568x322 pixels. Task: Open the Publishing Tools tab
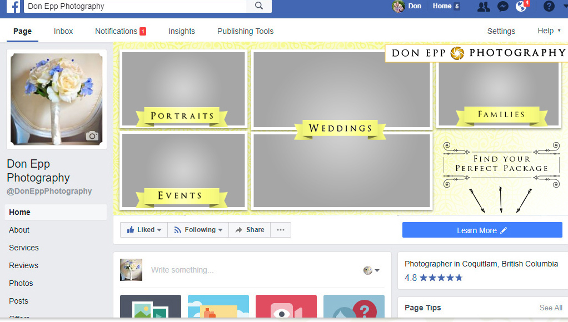[245, 31]
